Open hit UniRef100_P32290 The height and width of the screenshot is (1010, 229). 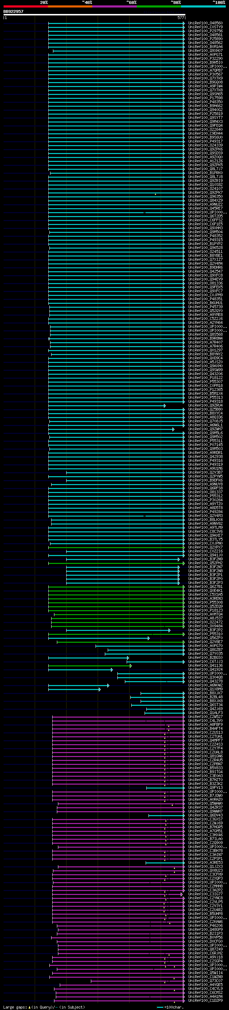click(x=205, y=58)
